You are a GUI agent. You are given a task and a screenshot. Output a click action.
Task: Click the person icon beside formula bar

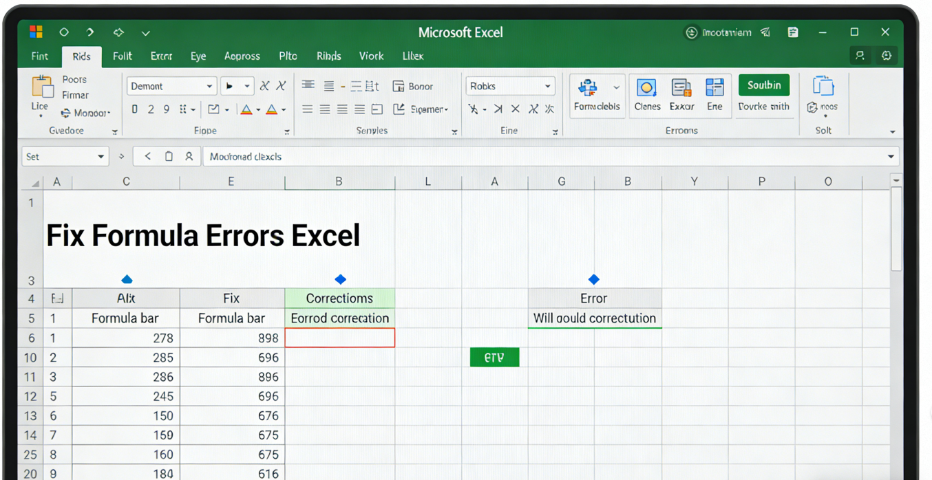click(189, 157)
